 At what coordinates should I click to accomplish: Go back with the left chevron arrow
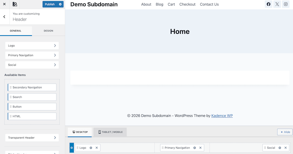pos(4,17)
